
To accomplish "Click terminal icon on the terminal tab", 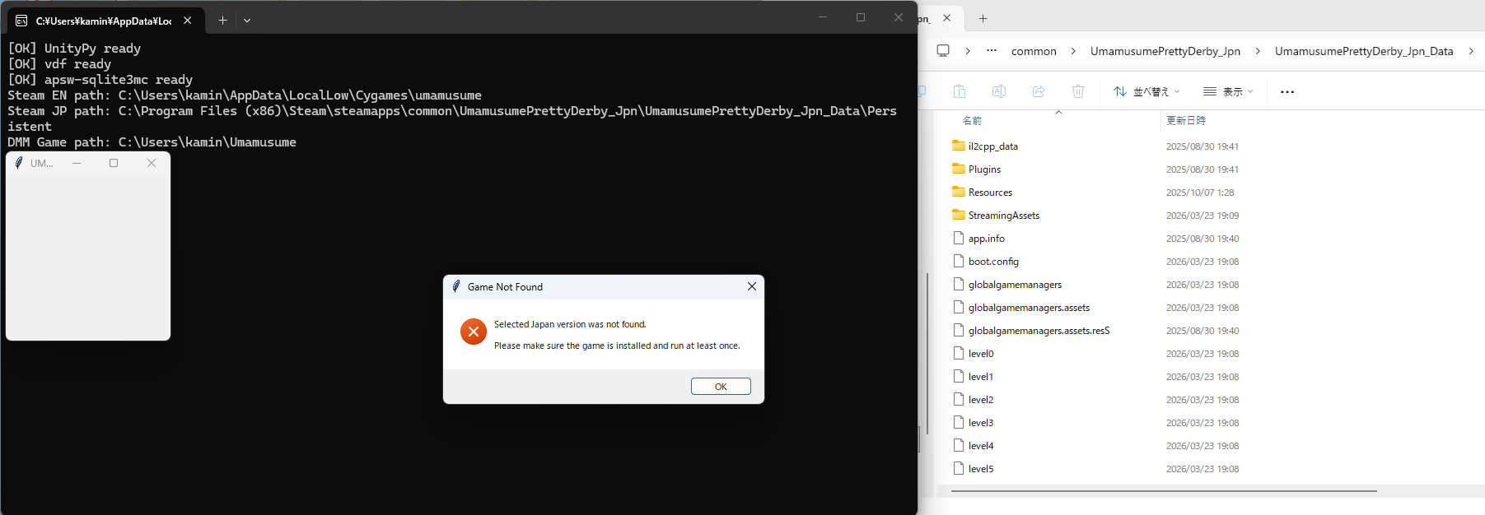I will tap(21, 21).
